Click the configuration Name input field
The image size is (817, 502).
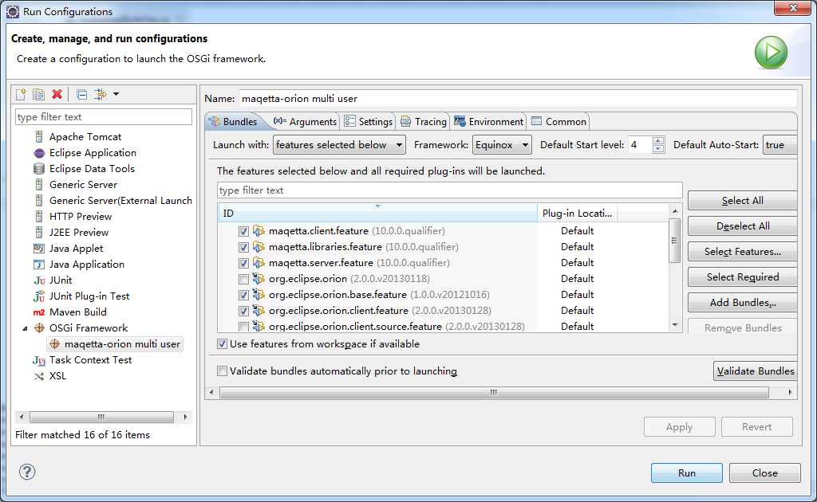pos(518,98)
